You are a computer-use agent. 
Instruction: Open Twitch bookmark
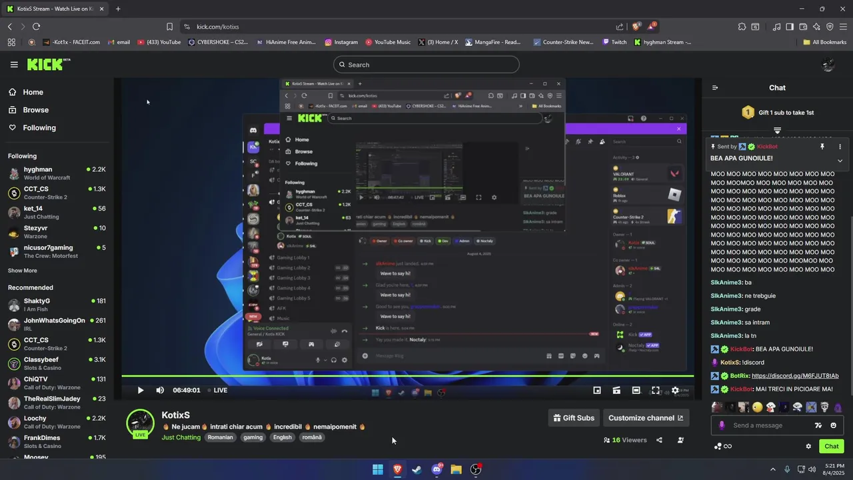click(x=614, y=42)
